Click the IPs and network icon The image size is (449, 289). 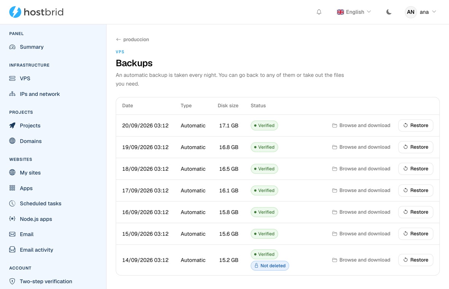(x=12, y=94)
